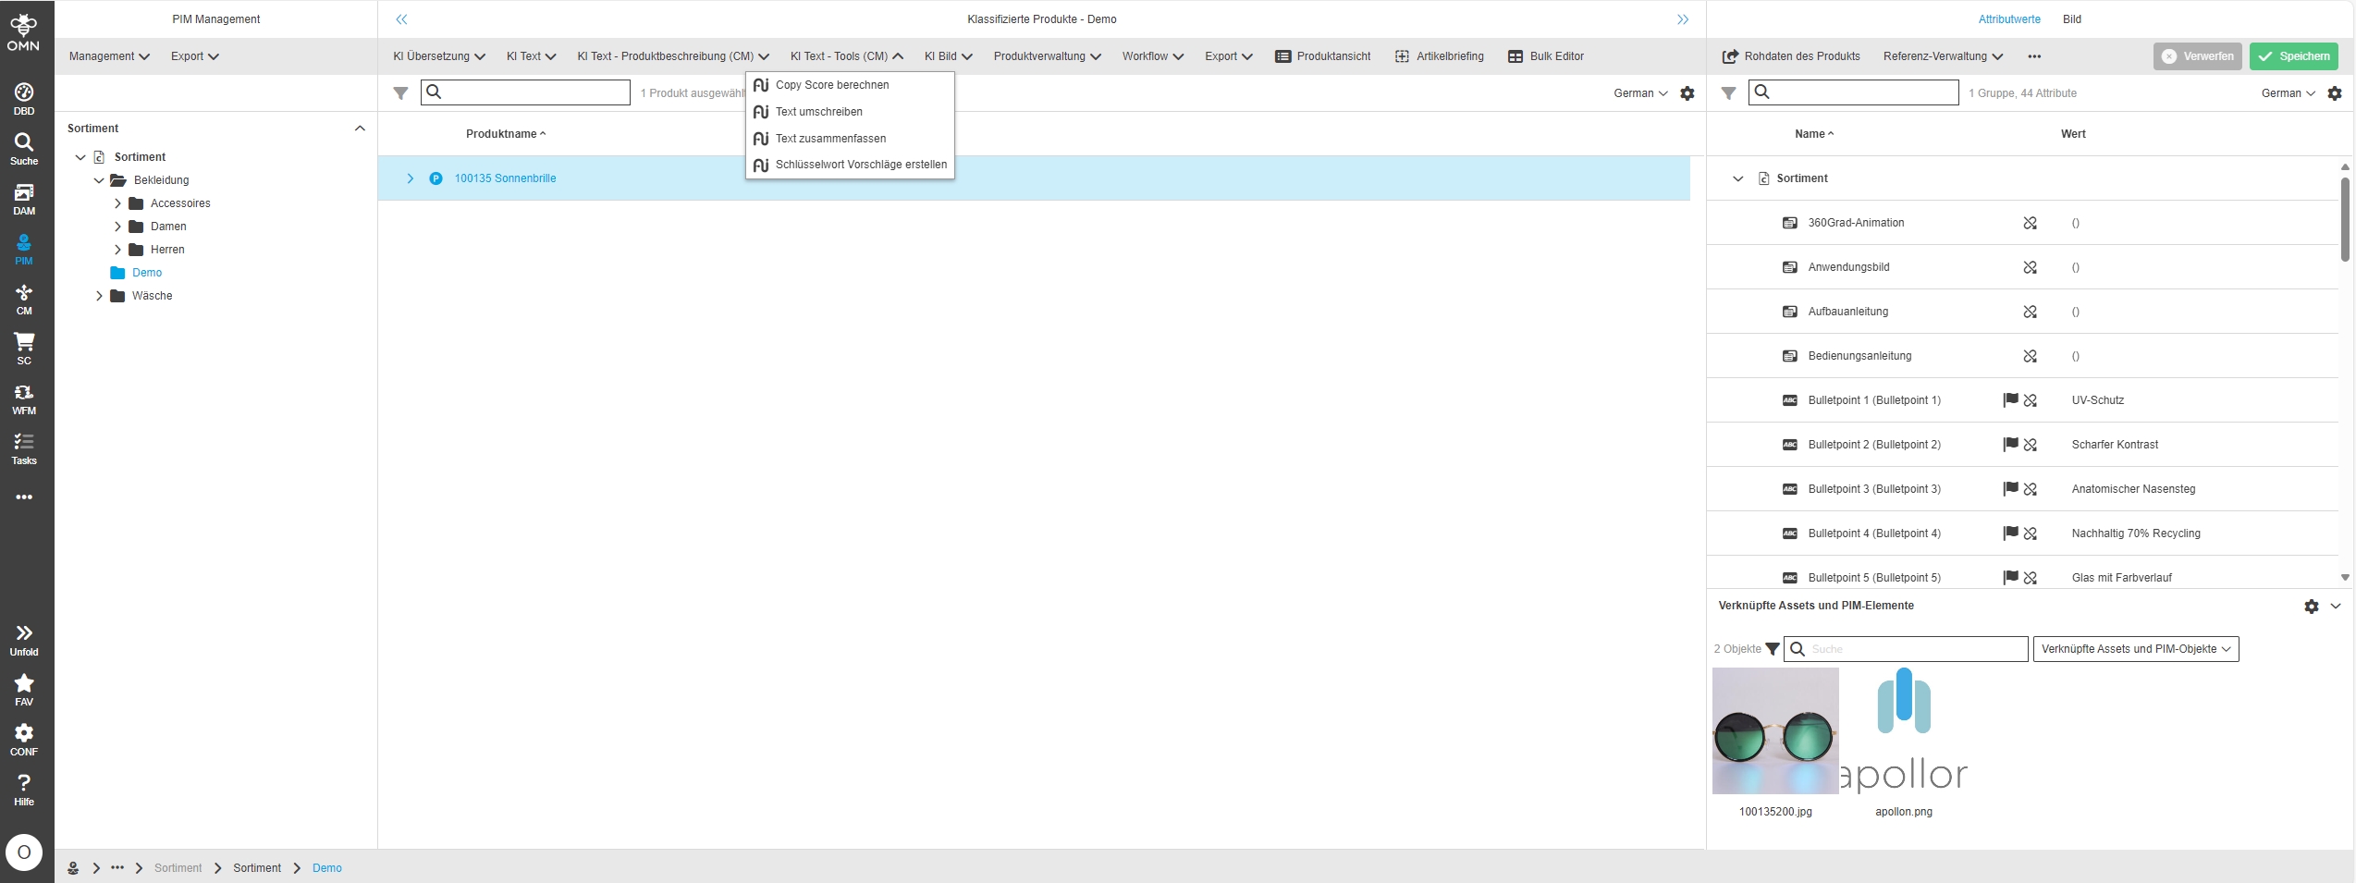
Task: Collapse left panel with double chevron
Action: pos(401,19)
